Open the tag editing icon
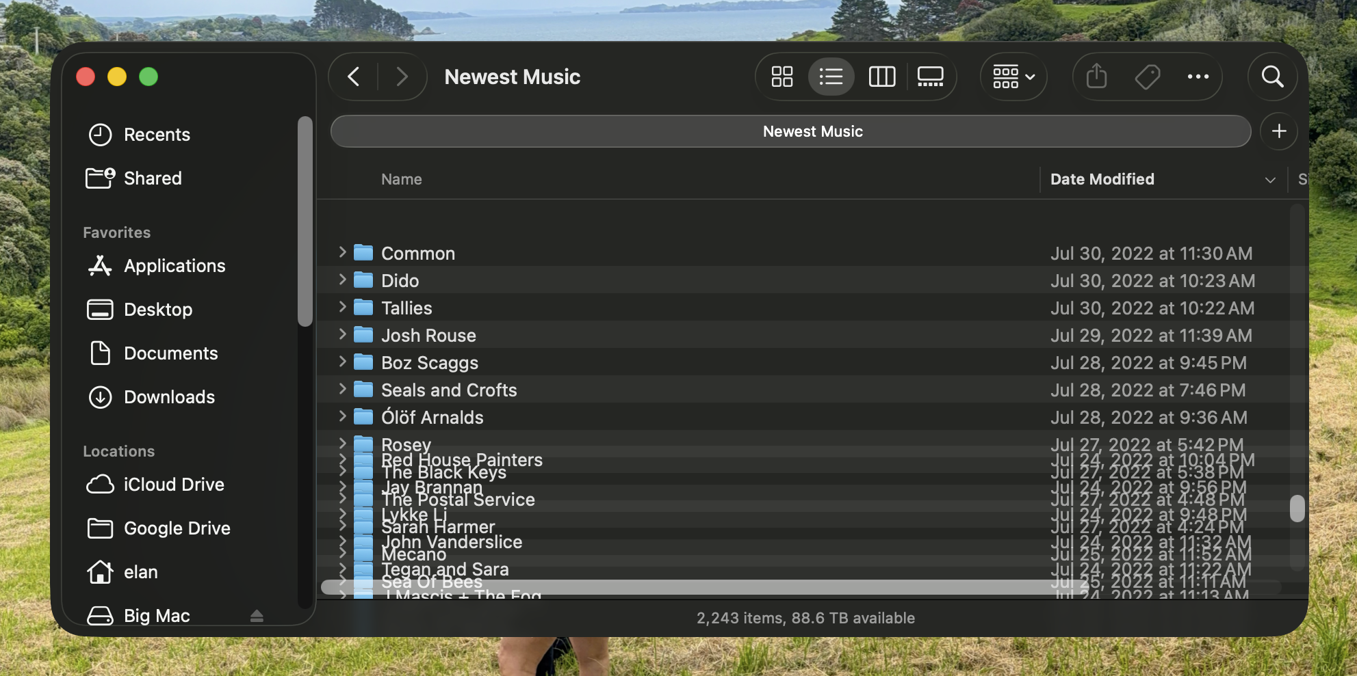 pos(1148,77)
